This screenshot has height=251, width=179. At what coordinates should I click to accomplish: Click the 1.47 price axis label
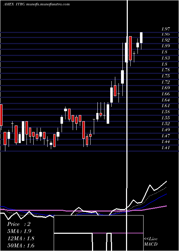(165, 136)
